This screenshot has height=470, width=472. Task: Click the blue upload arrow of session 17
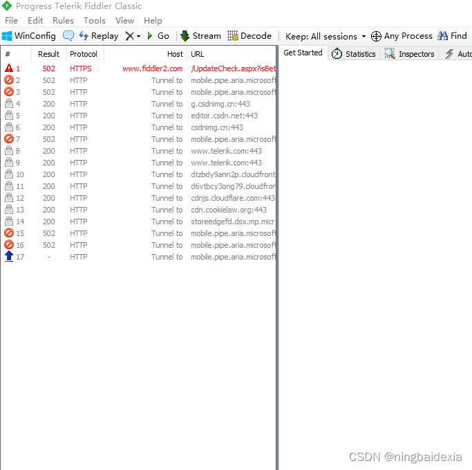pos(9,256)
